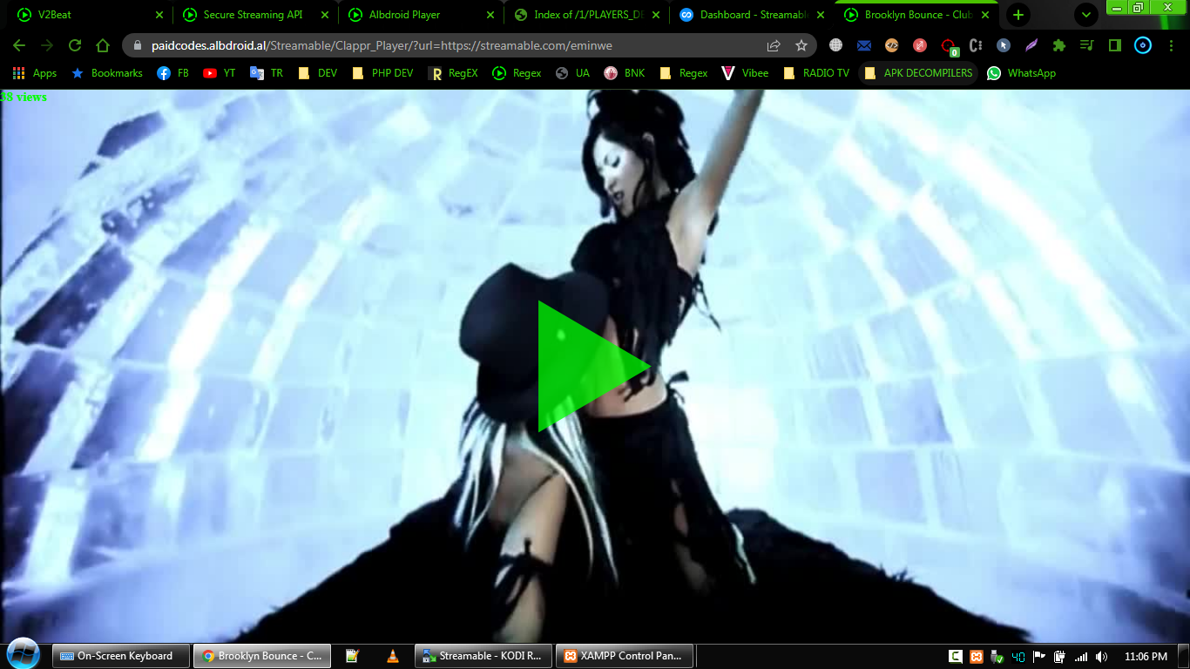Open the Vibee bookmark
Image resolution: width=1190 pixels, height=669 pixels.
746,73
